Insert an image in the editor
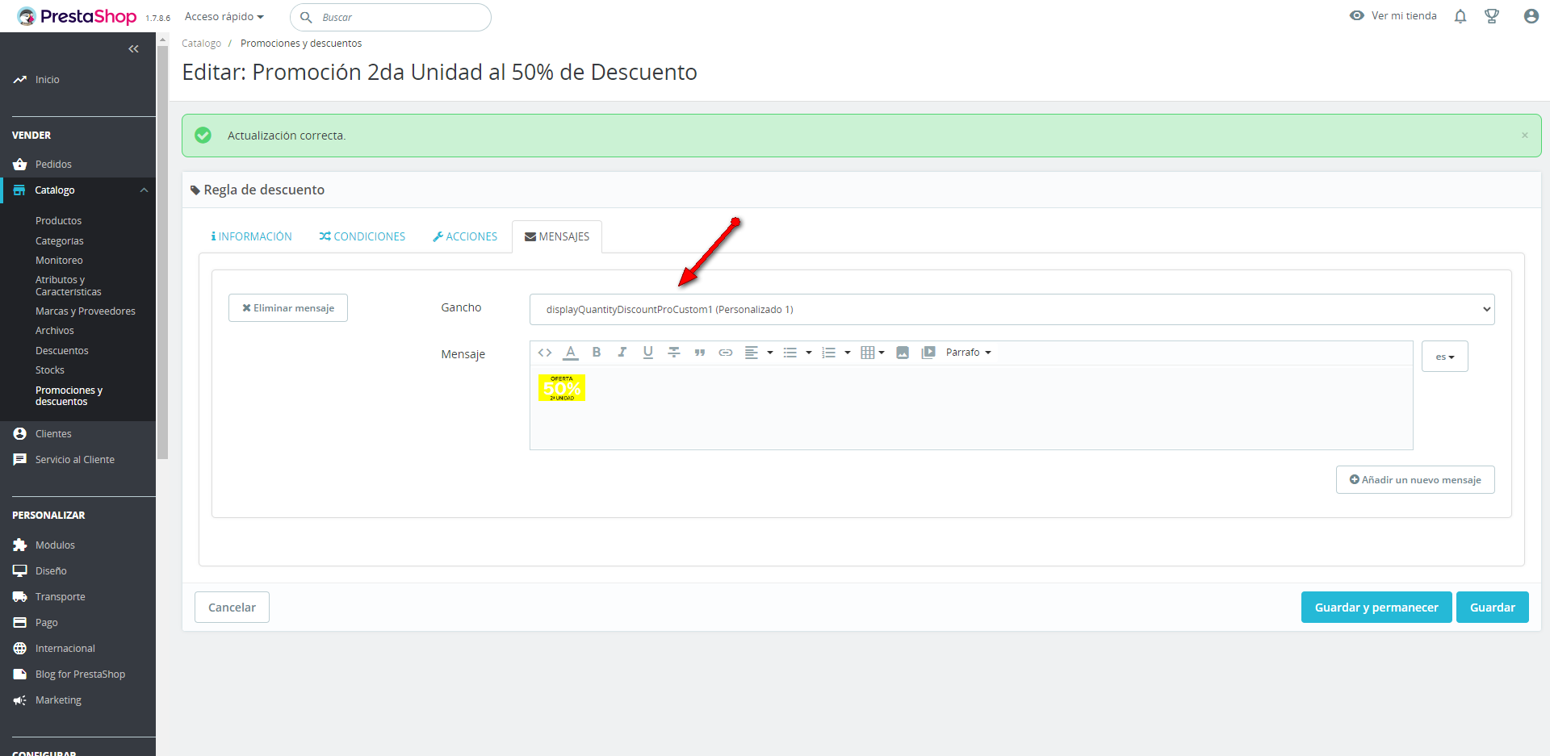The image size is (1550, 756). point(903,353)
